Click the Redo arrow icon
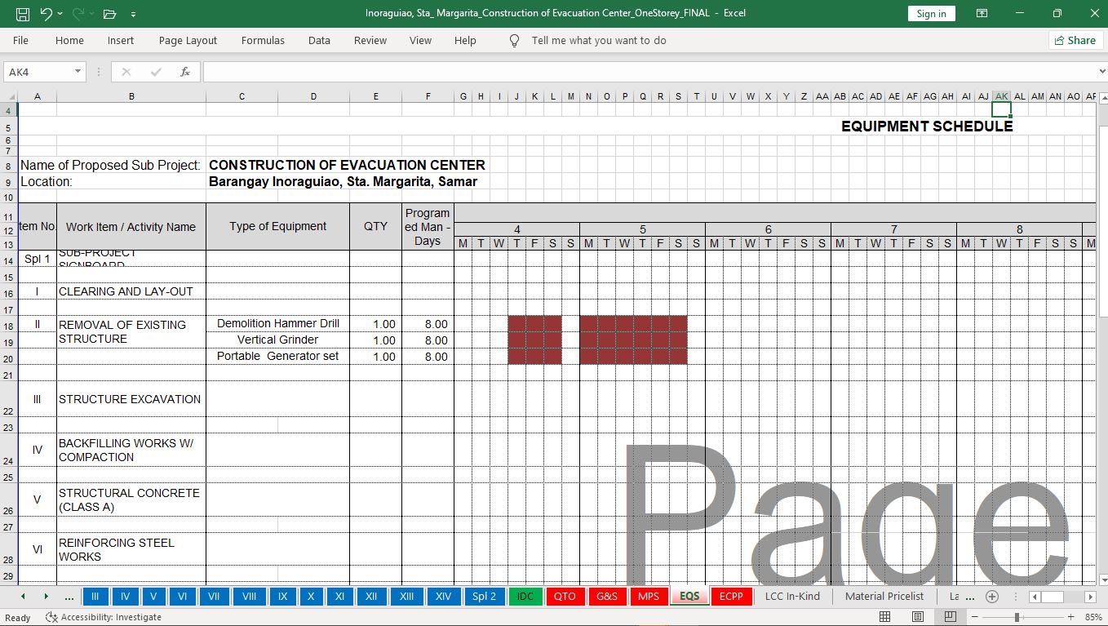The height and width of the screenshot is (626, 1108). (79, 13)
